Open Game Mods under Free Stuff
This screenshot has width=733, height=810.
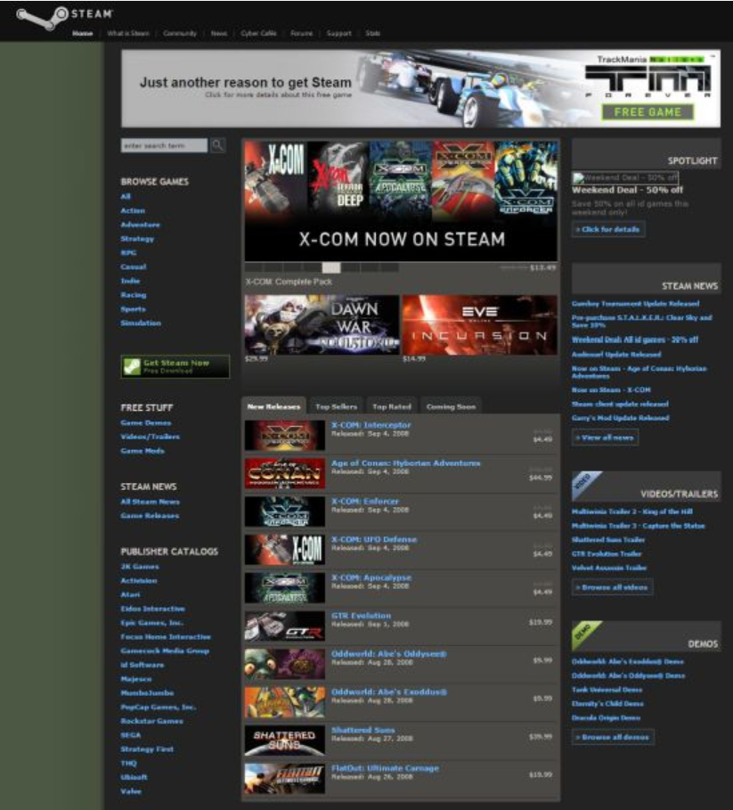(x=143, y=451)
